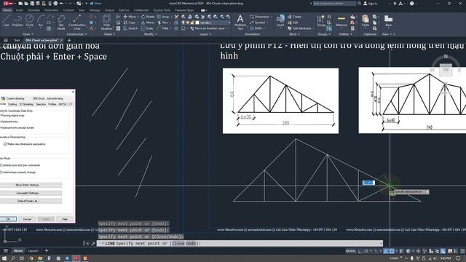Choose the Trim command

coord(162,23)
